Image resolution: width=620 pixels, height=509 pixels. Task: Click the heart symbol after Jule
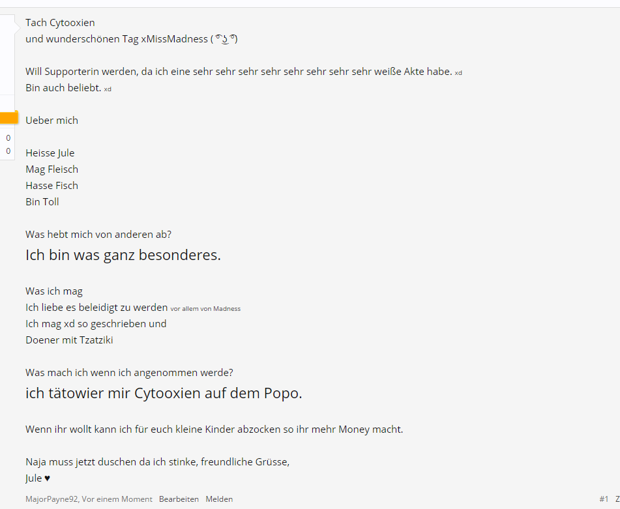(48, 478)
